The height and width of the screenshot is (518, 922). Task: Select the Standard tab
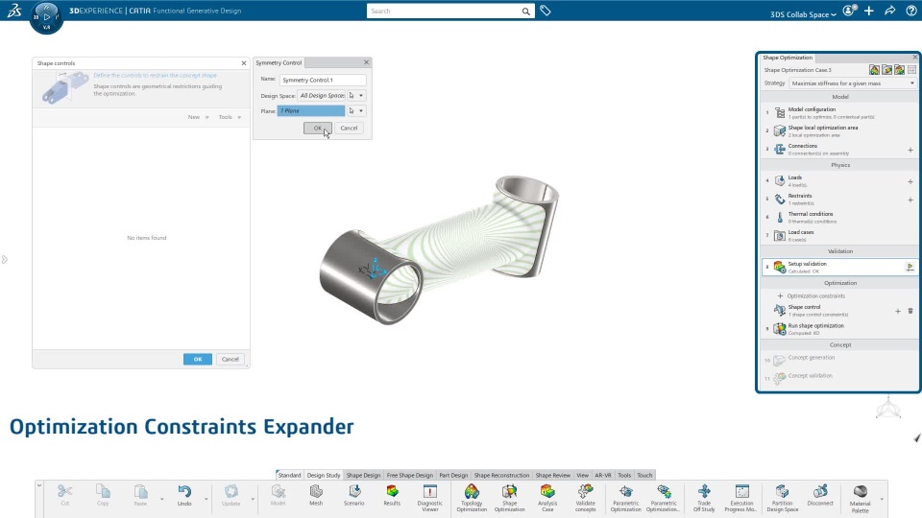click(289, 475)
